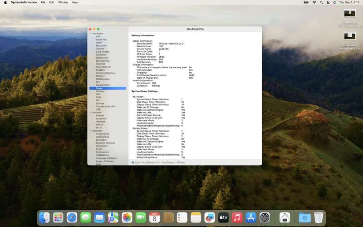
Task: Open System Information app menu
Action: pyautogui.click(x=24, y=2)
